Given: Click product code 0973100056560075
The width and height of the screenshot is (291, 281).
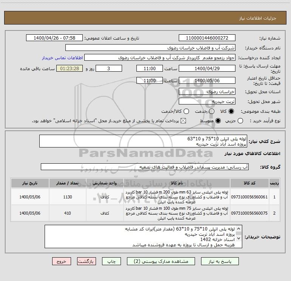Looking at the screenshot, I should point(249,213).
